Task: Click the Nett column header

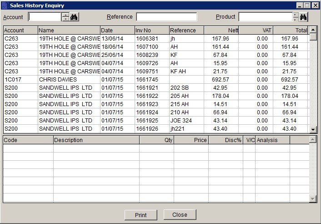Action: point(221,31)
